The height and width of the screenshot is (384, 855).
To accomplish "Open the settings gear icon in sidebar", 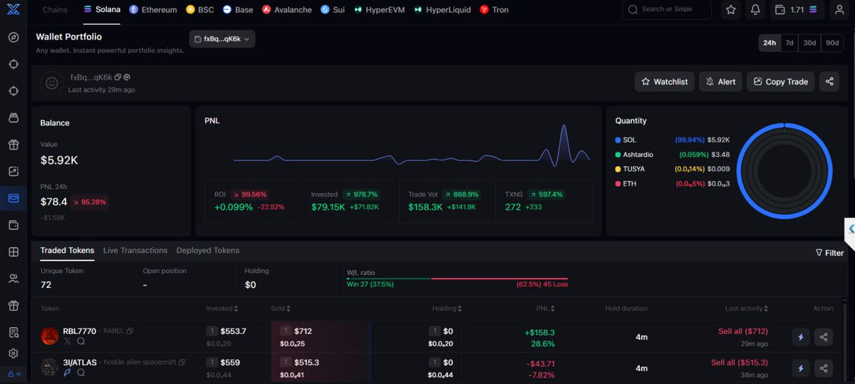I will click(x=13, y=353).
